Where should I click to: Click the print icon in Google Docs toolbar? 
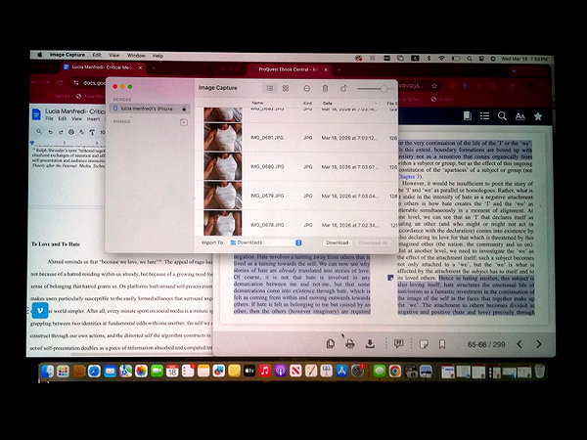coord(71,132)
